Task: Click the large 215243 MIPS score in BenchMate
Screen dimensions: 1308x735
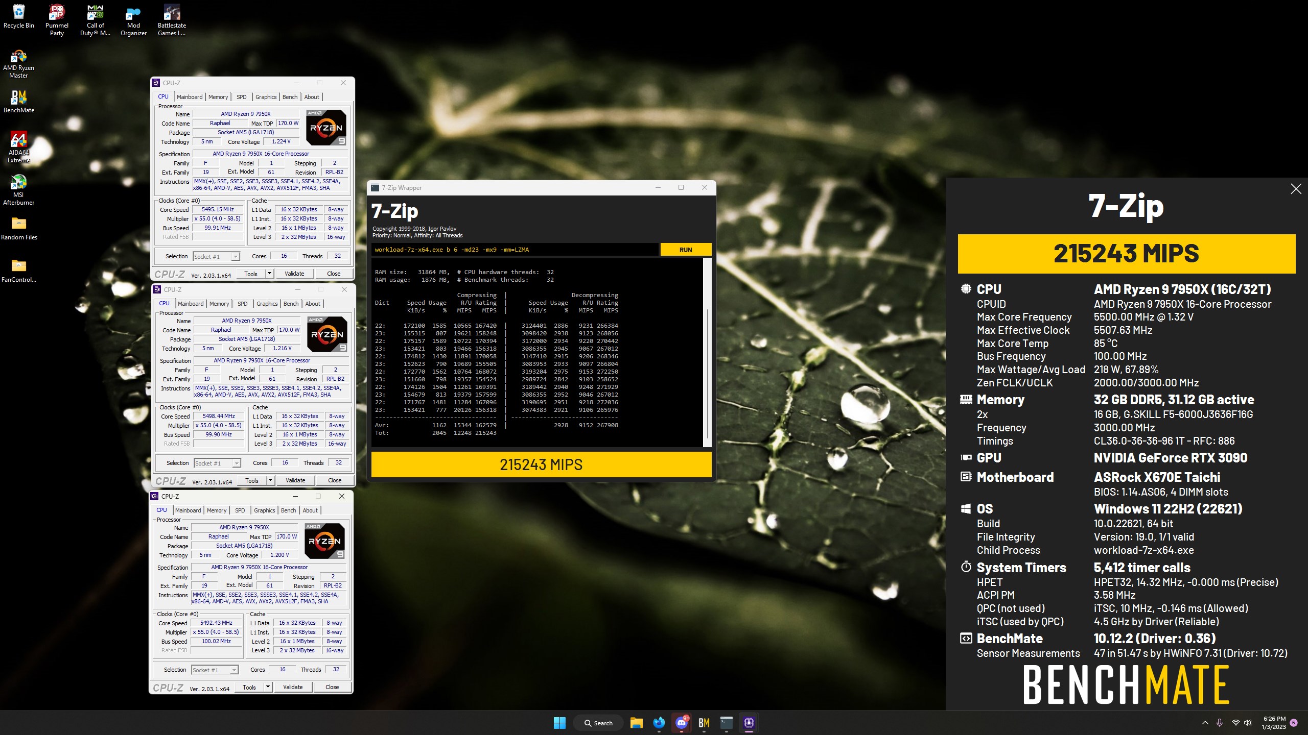Action: pos(1126,254)
